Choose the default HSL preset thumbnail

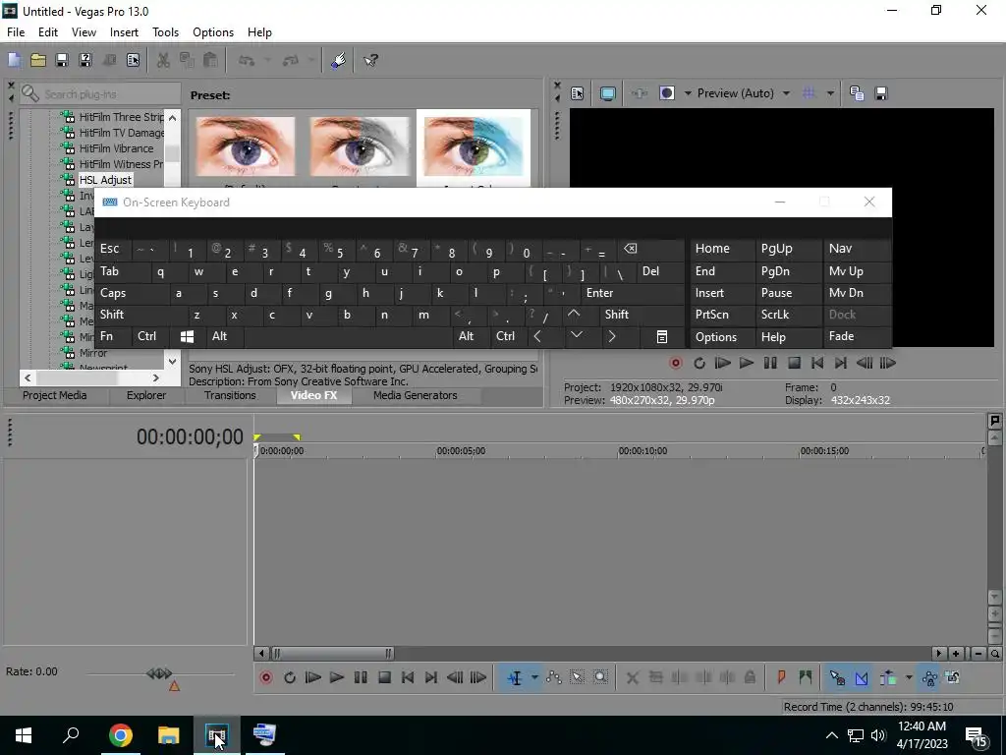(x=245, y=147)
